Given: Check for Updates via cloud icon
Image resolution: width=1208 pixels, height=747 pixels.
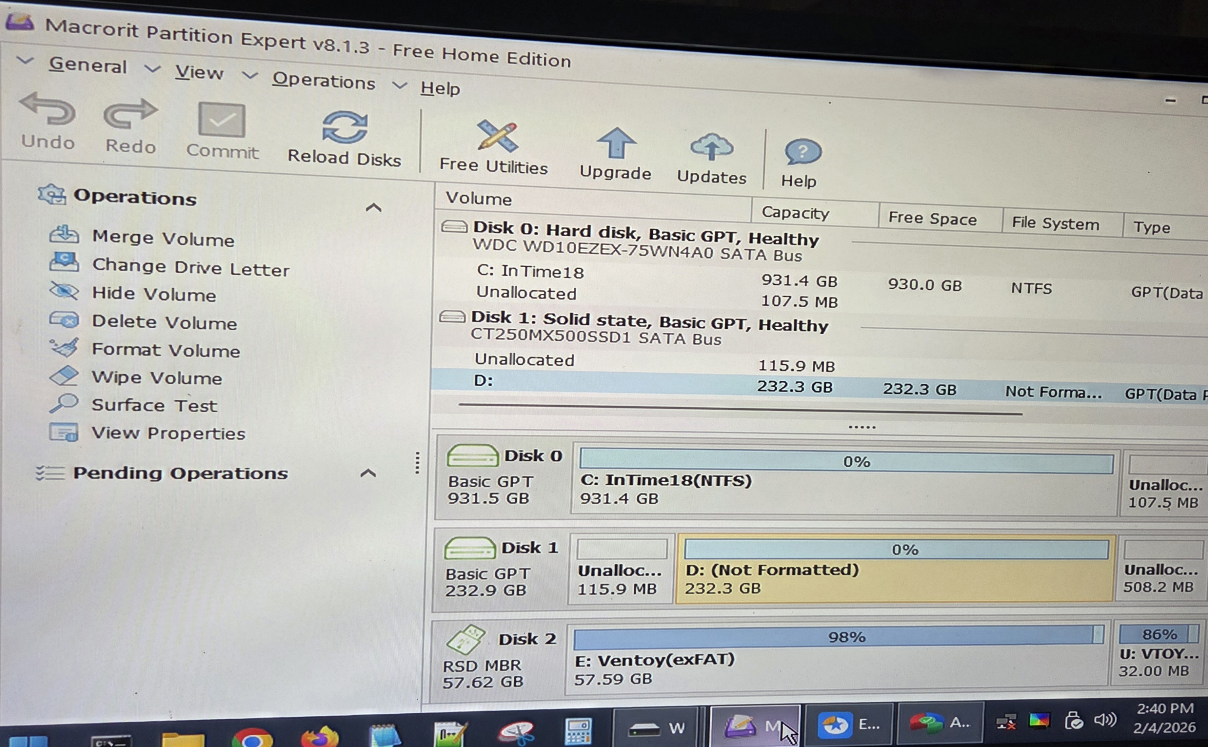Looking at the screenshot, I should [711, 147].
